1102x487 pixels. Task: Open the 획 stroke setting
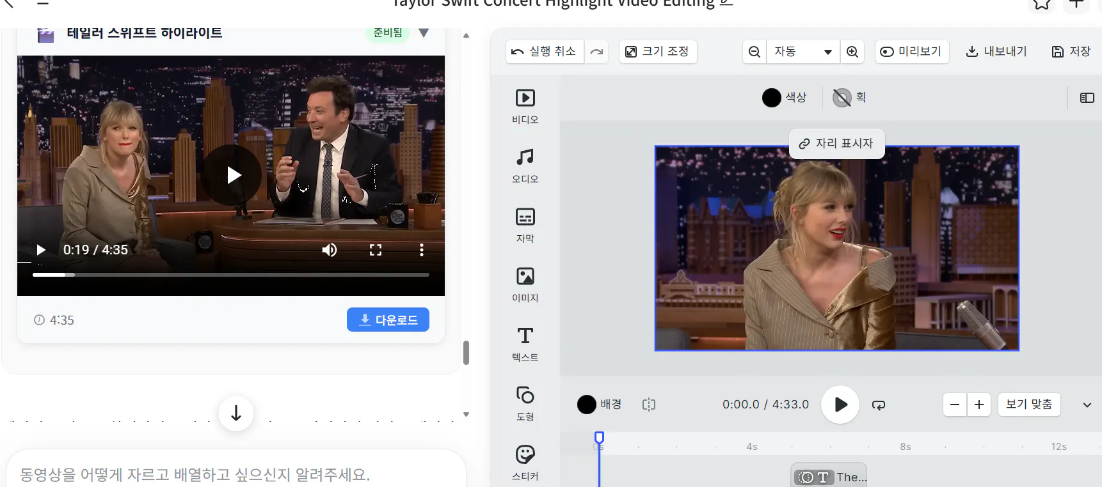(849, 97)
